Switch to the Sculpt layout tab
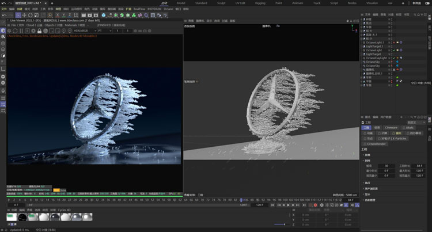This screenshot has width=432, height=232. [222, 3]
